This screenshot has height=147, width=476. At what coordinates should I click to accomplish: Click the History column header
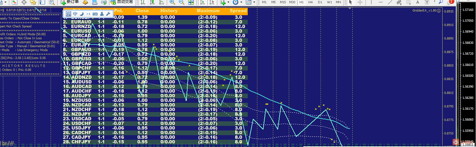(169, 11)
